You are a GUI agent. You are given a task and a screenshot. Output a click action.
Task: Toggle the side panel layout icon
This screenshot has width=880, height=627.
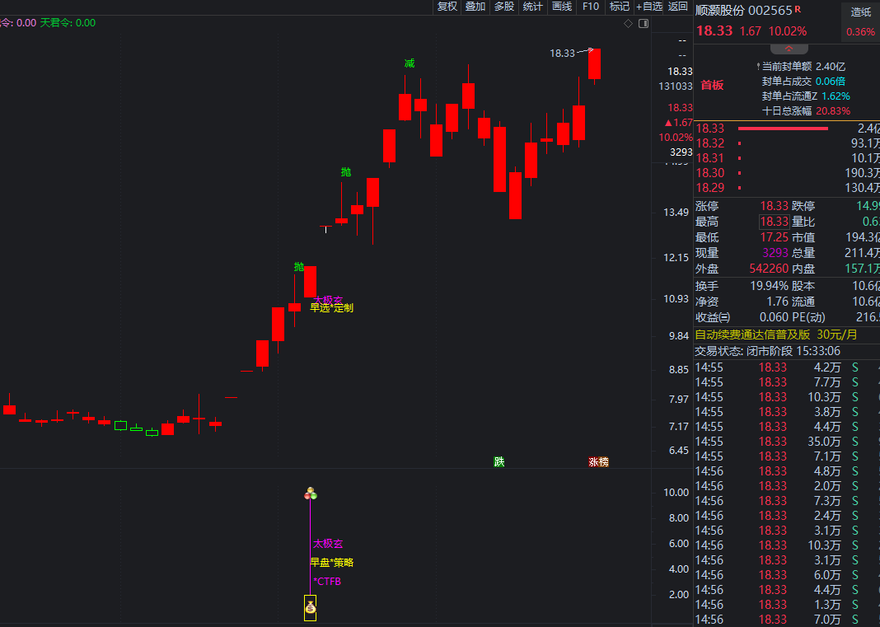coord(644,23)
